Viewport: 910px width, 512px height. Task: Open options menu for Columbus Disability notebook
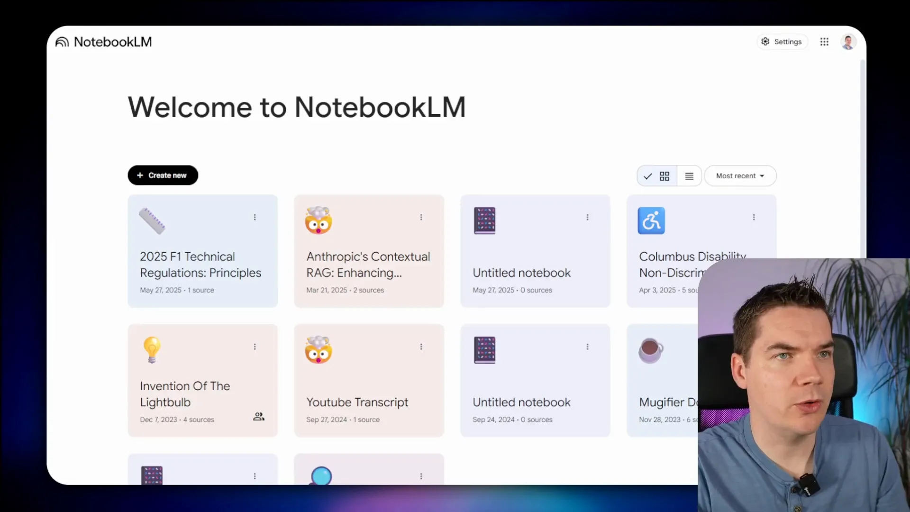pos(754,217)
